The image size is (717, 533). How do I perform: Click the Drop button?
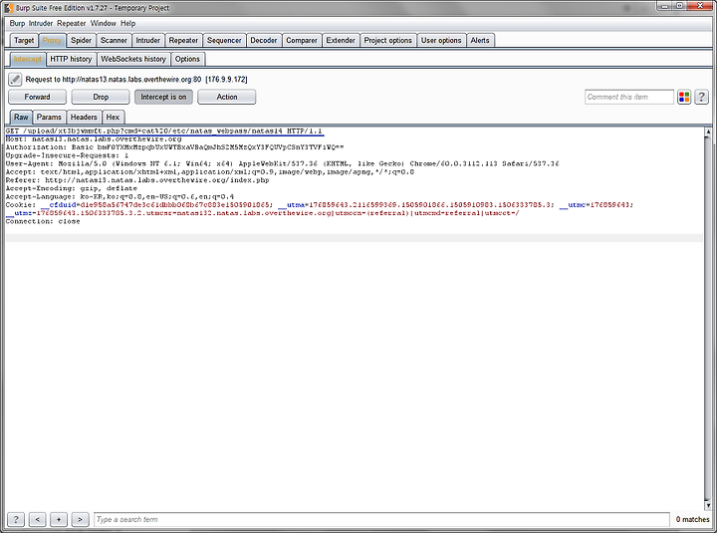point(101,97)
